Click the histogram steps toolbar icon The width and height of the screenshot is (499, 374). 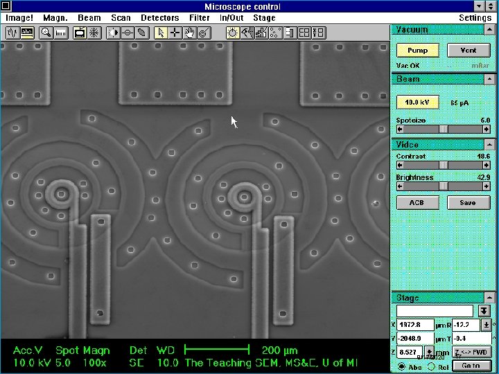261,33
